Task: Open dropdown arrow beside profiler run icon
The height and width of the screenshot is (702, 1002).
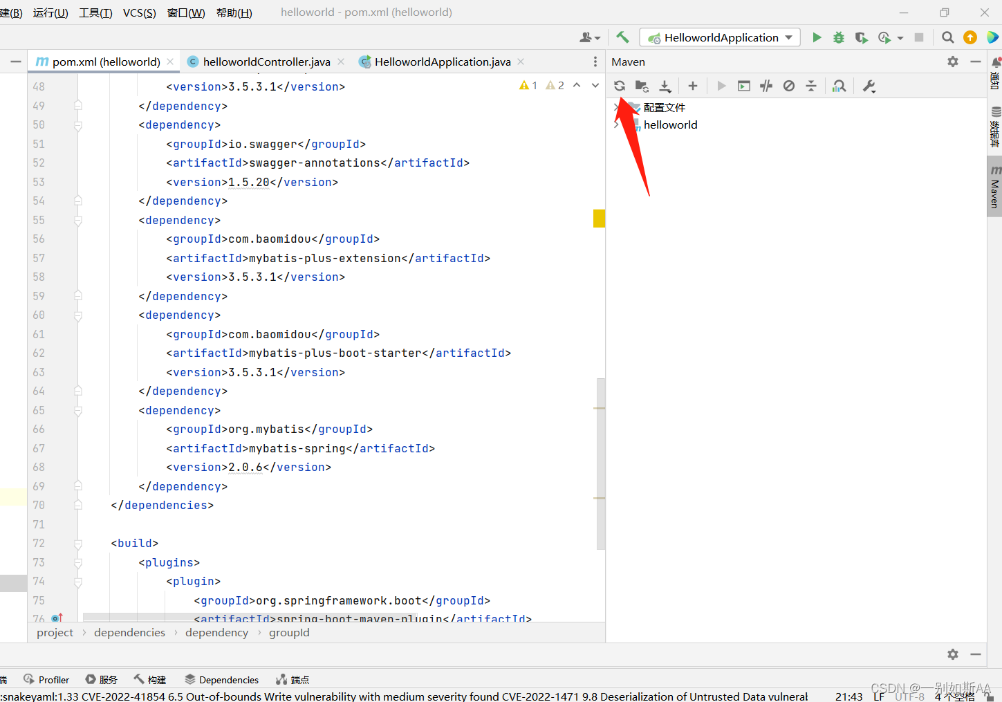Action: tap(900, 38)
